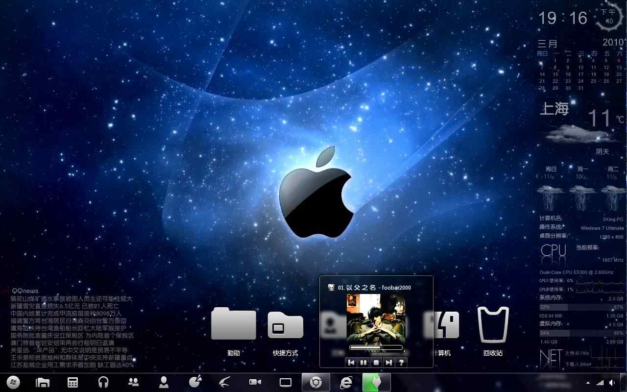627x392 pixels.
Task: Open the single-person messenger taskbar icon
Action: tap(164, 382)
